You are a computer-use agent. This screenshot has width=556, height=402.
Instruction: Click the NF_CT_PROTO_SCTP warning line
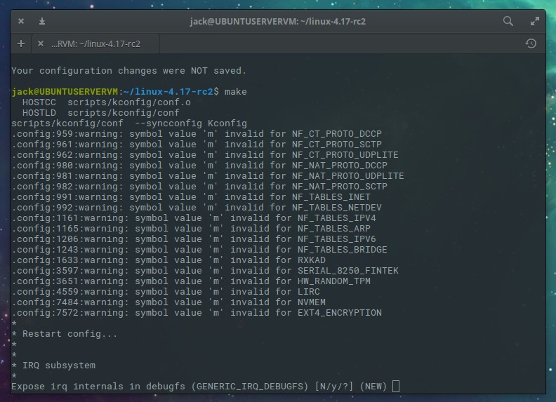pos(197,145)
